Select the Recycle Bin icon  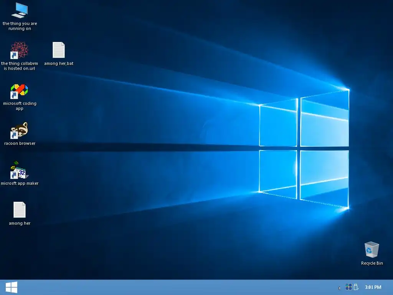click(x=372, y=250)
